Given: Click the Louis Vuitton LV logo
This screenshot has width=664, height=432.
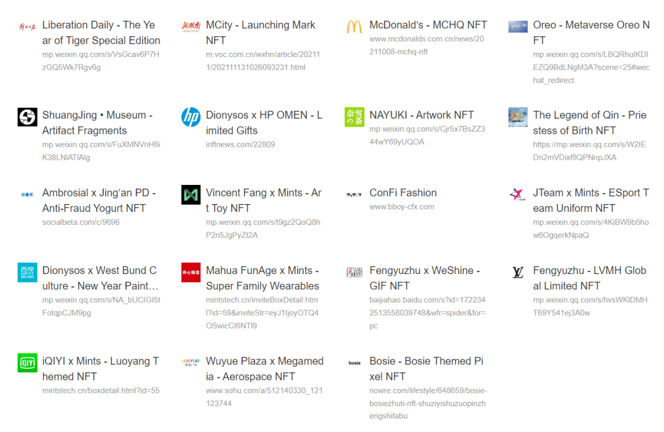Looking at the screenshot, I should click(518, 272).
